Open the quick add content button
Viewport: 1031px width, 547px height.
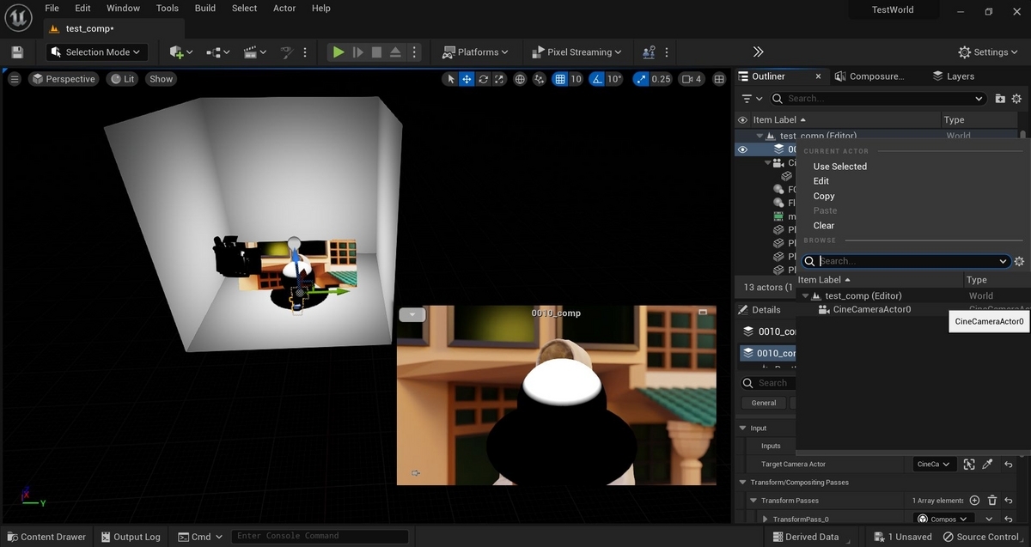181,52
